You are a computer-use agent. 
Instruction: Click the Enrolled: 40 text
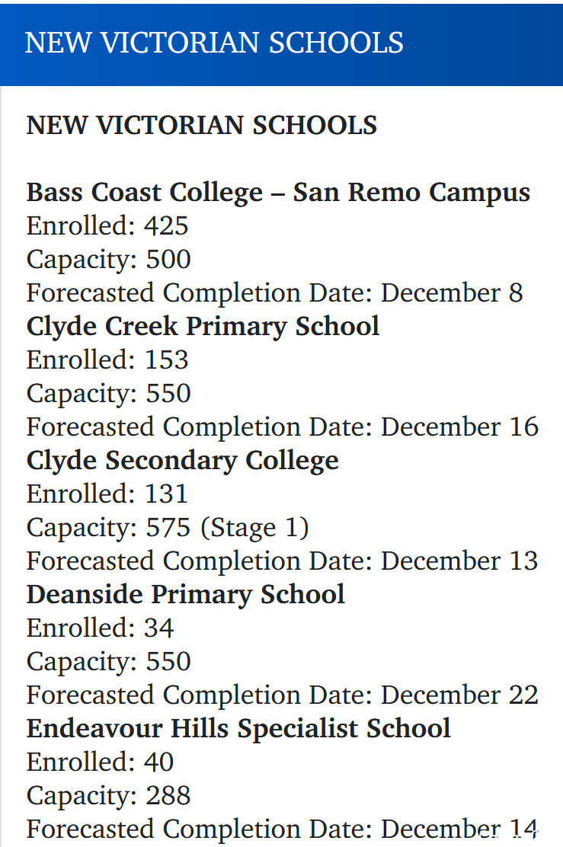[100, 762]
